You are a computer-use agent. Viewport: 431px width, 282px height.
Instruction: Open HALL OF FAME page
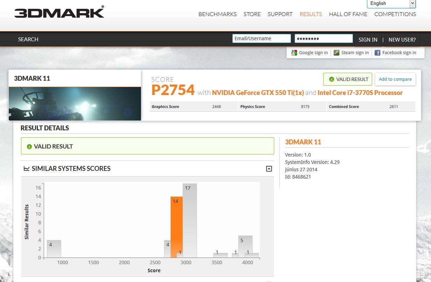click(348, 14)
